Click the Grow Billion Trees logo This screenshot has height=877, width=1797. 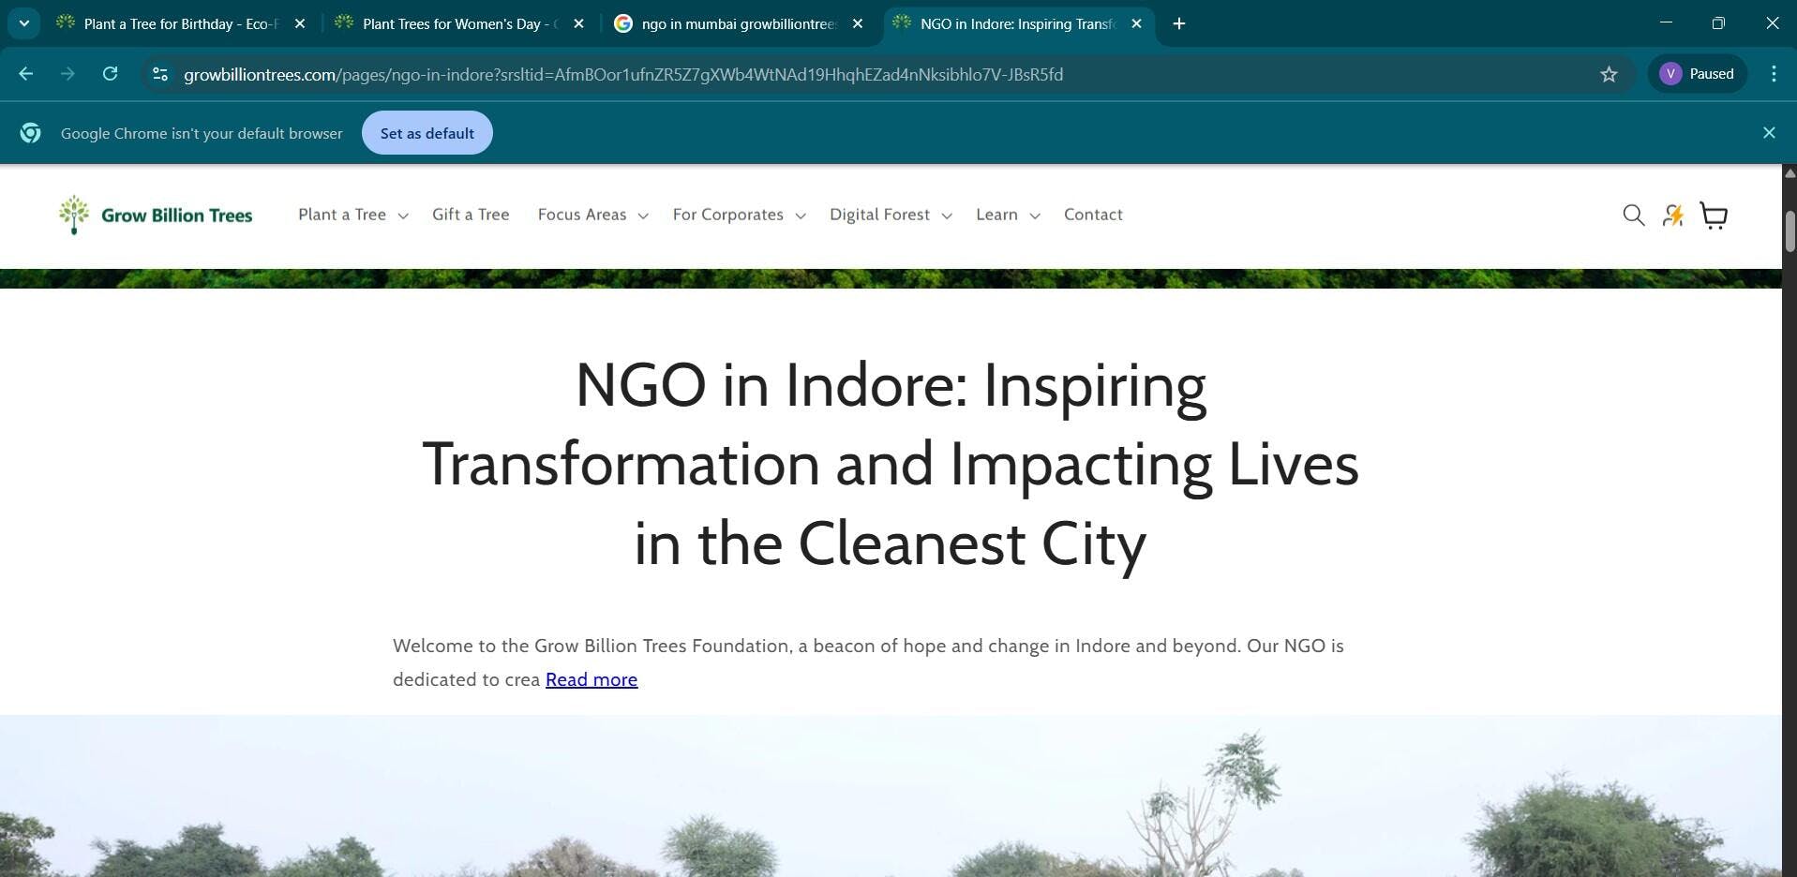pyautogui.click(x=156, y=215)
